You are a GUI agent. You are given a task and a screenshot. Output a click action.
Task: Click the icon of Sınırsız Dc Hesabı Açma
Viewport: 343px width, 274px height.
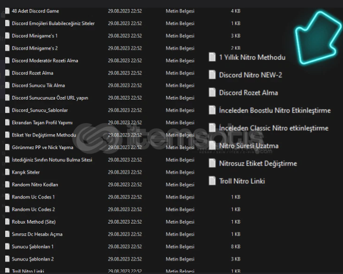pyautogui.click(x=7, y=234)
